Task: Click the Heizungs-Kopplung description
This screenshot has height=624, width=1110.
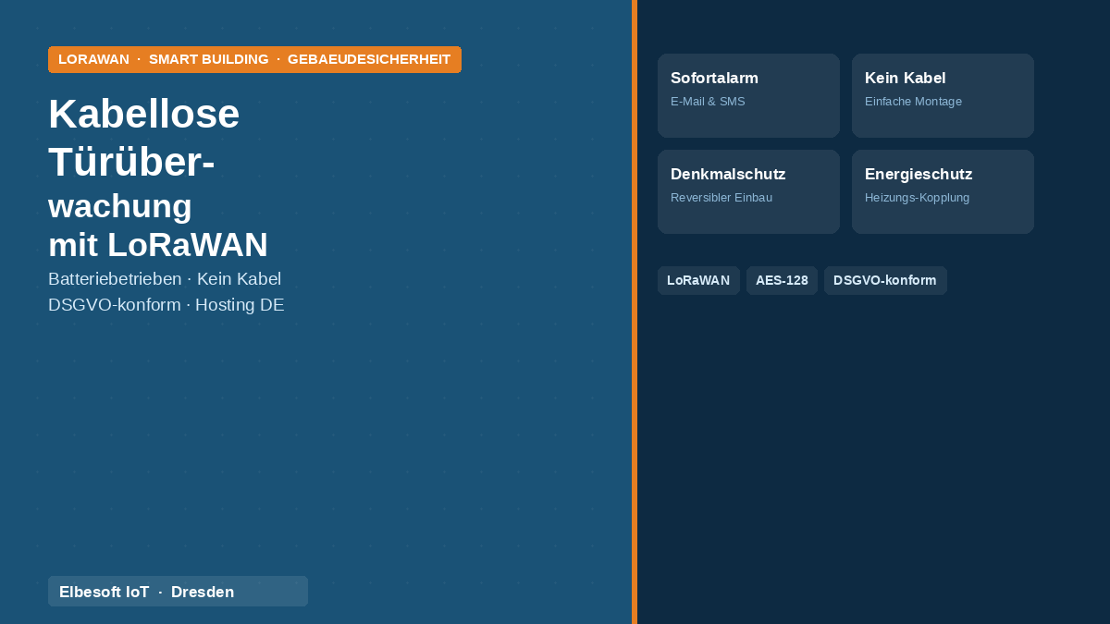Action: (x=917, y=198)
